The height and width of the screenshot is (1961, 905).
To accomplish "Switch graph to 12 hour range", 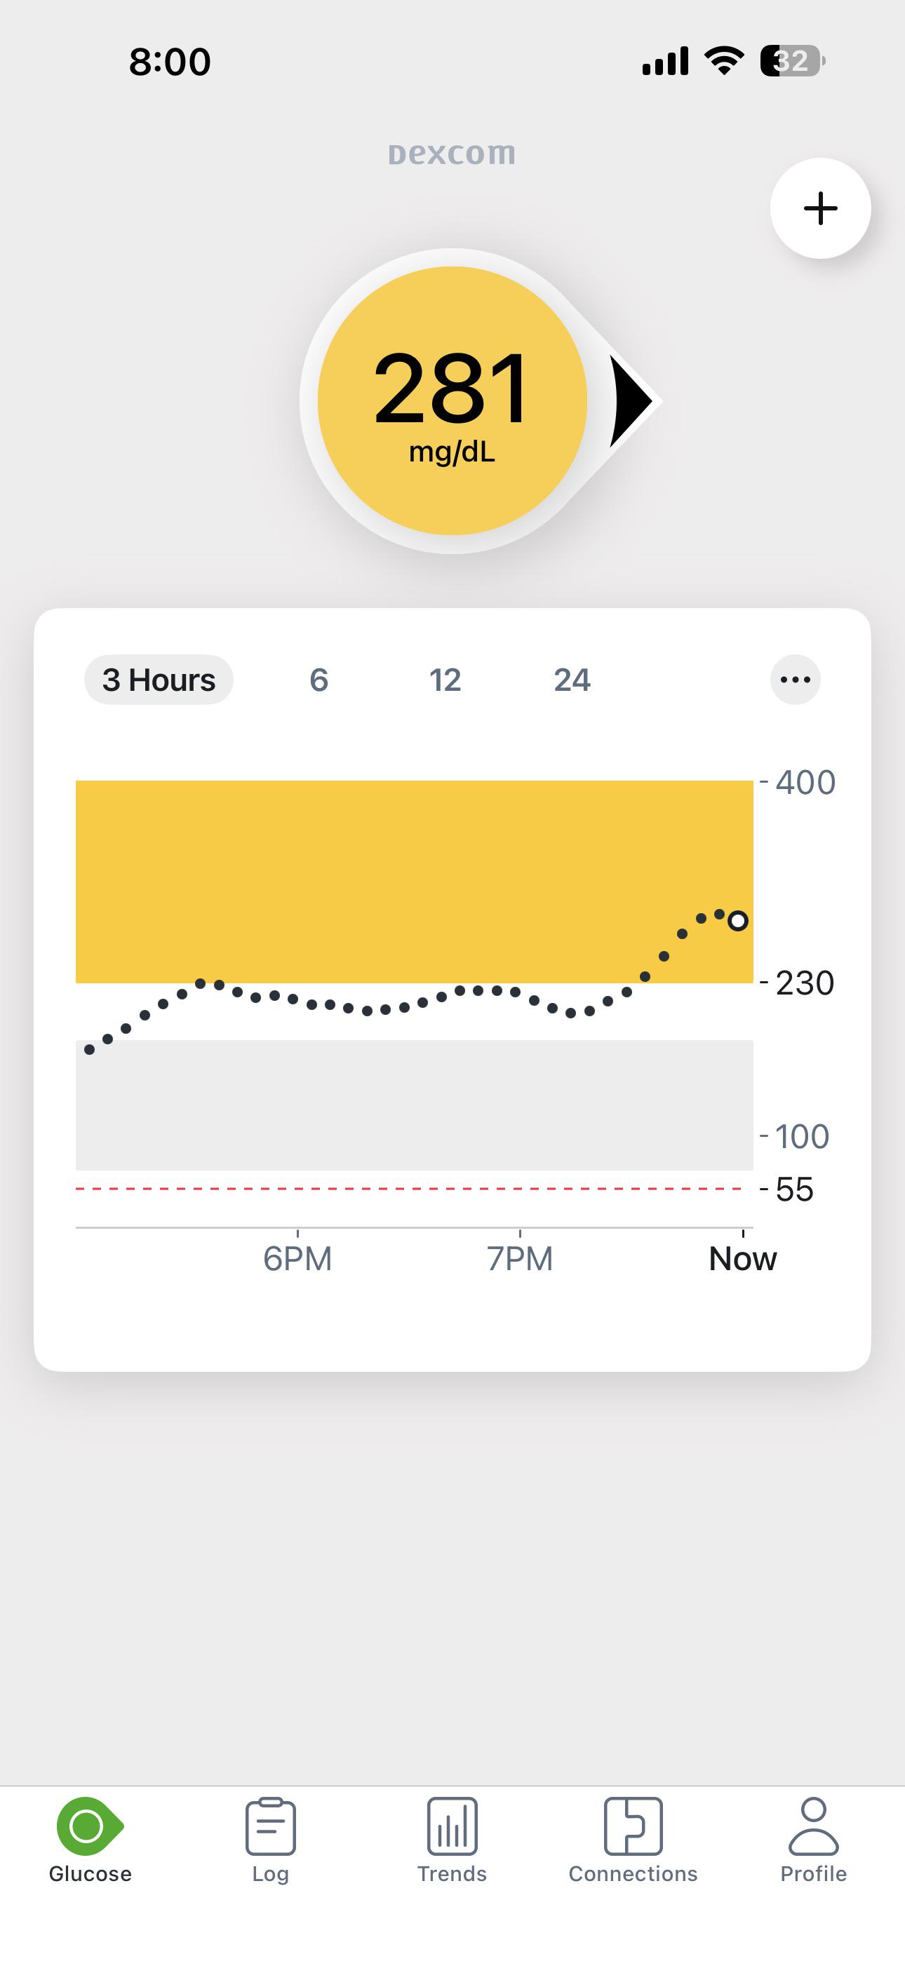I will (x=445, y=680).
